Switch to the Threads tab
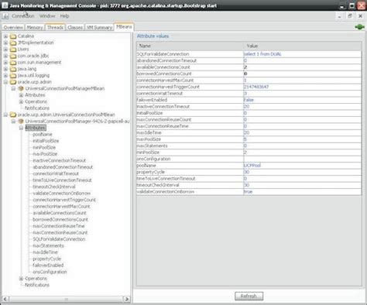Screen dimensions: 367x305 coord(55,27)
